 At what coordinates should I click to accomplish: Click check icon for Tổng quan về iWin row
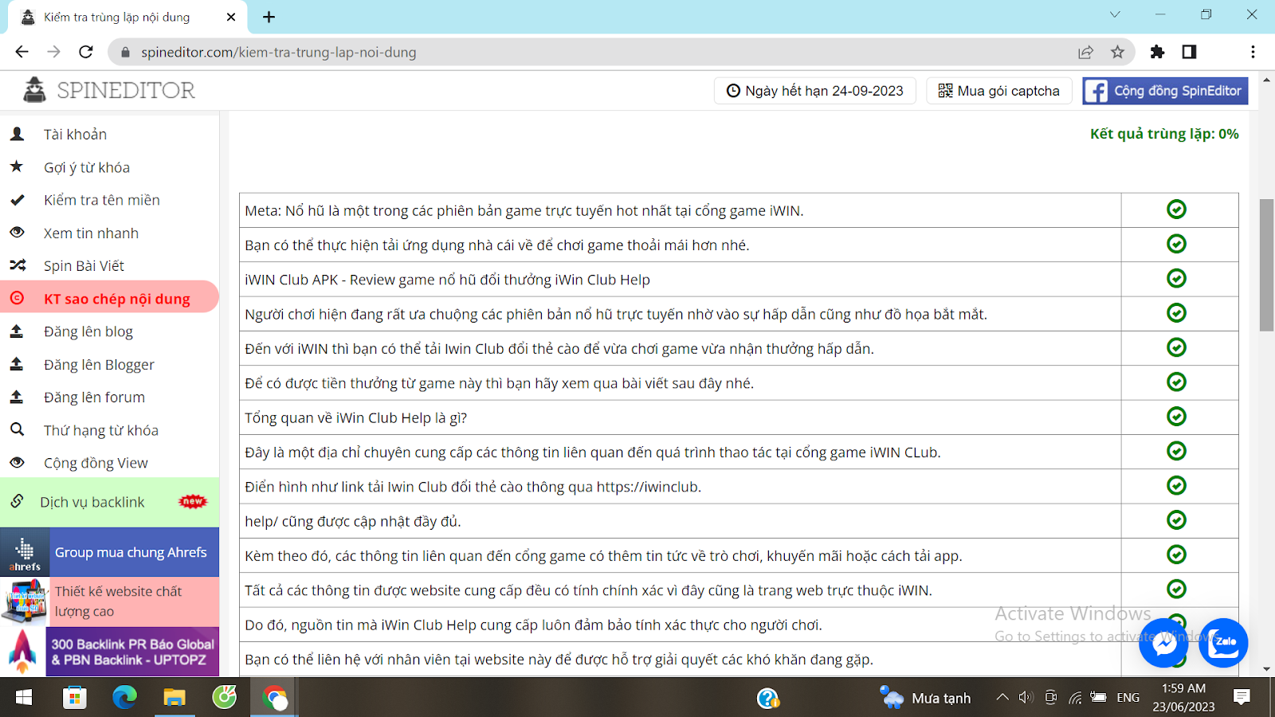[1176, 416]
